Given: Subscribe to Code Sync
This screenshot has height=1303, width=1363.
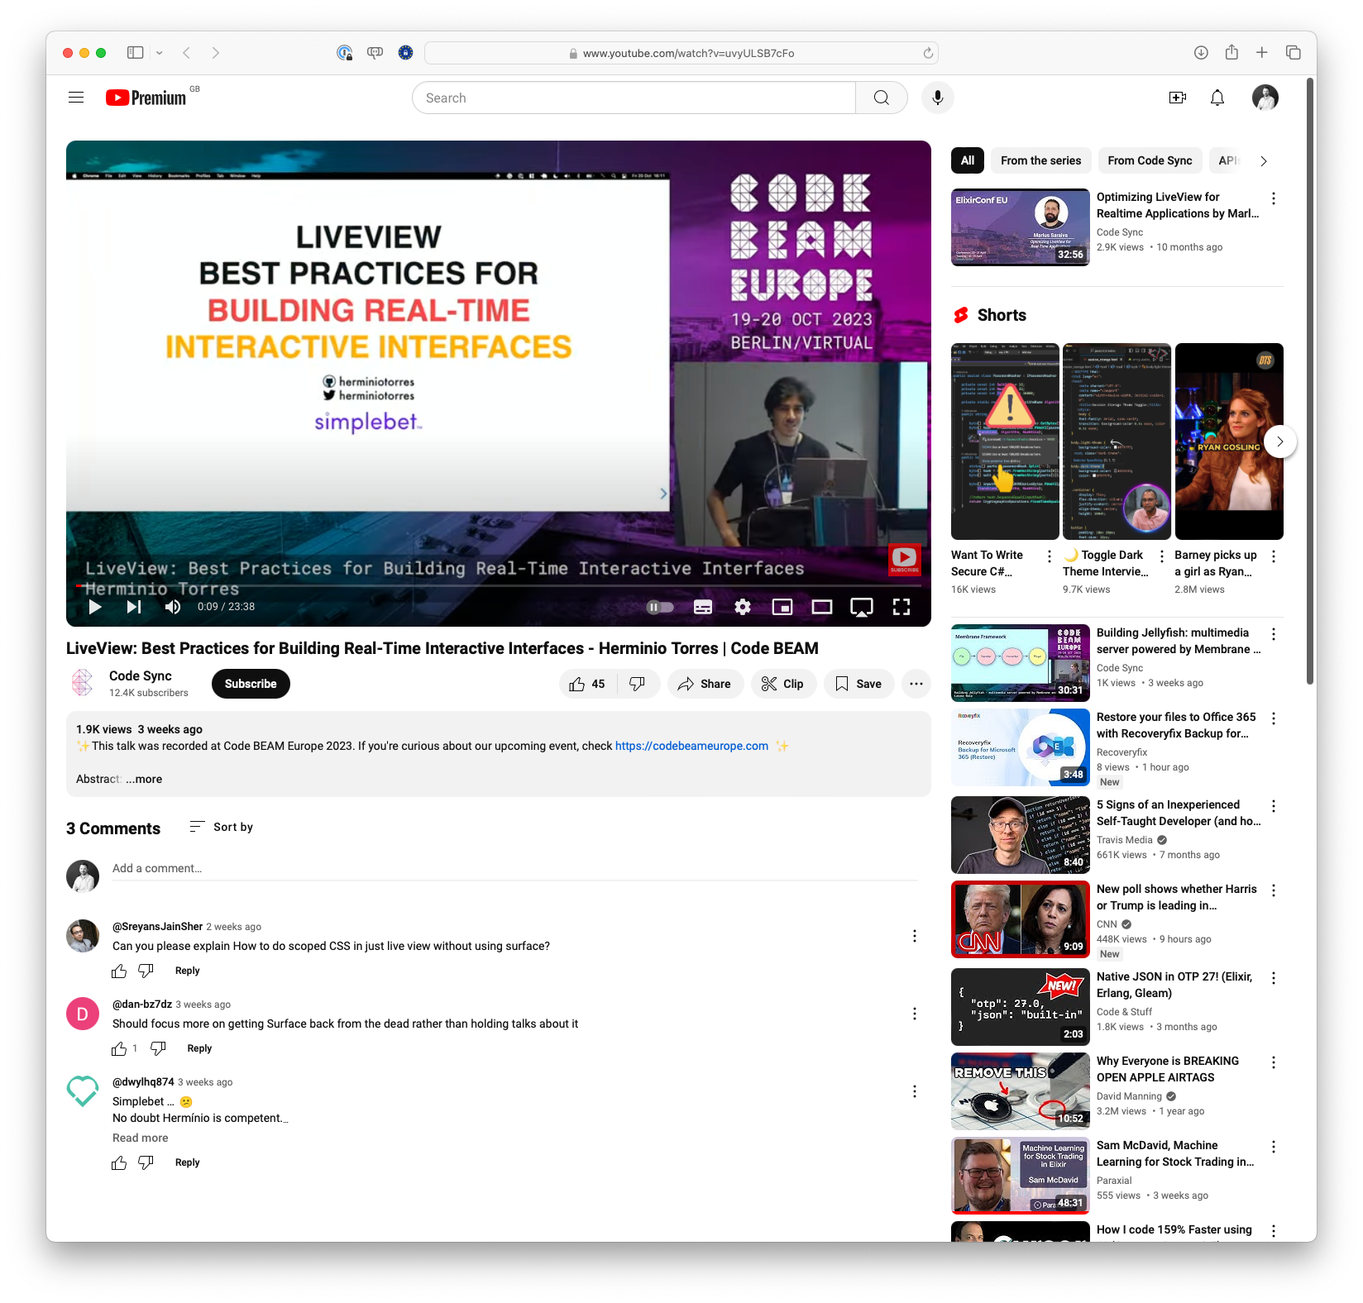Looking at the screenshot, I should [x=250, y=684].
